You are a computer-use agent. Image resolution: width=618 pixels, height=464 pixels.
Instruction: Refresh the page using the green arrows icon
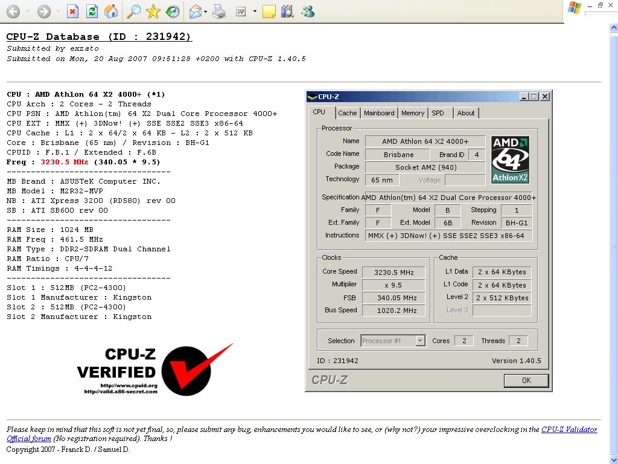92,11
